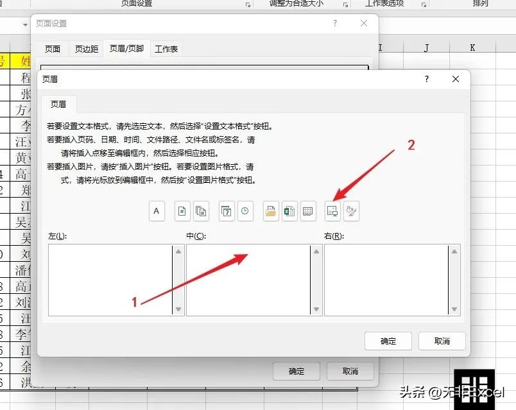
Task: Expand the Name Box dropdown arrow
Action: (x=25, y=24)
